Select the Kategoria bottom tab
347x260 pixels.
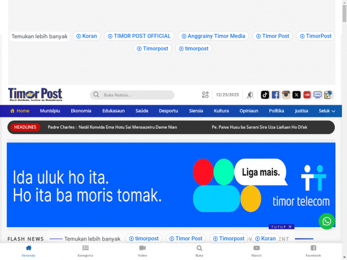(x=86, y=251)
